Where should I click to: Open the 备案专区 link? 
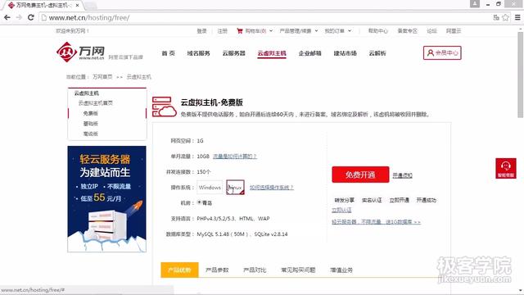[x=408, y=31]
